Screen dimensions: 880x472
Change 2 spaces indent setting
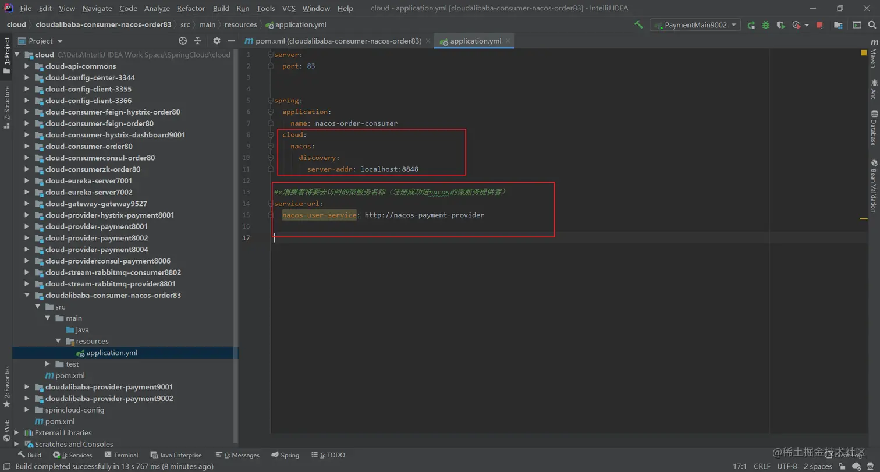pyautogui.click(x=818, y=466)
